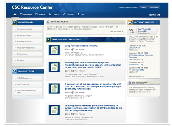The height and width of the screenshot is (127, 172).
Task: Open the quality of life comparison document thumbnail
Action: pyautogui.click(x=54, y=88)
